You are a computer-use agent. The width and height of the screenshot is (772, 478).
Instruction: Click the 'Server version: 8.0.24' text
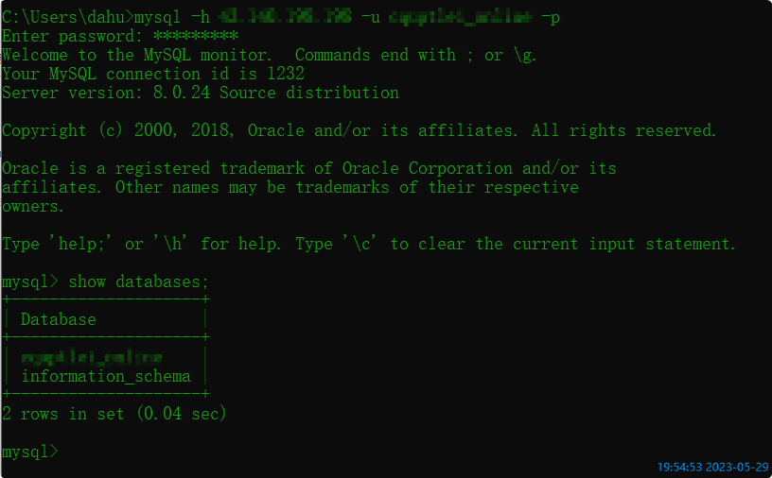pos(106,93)
